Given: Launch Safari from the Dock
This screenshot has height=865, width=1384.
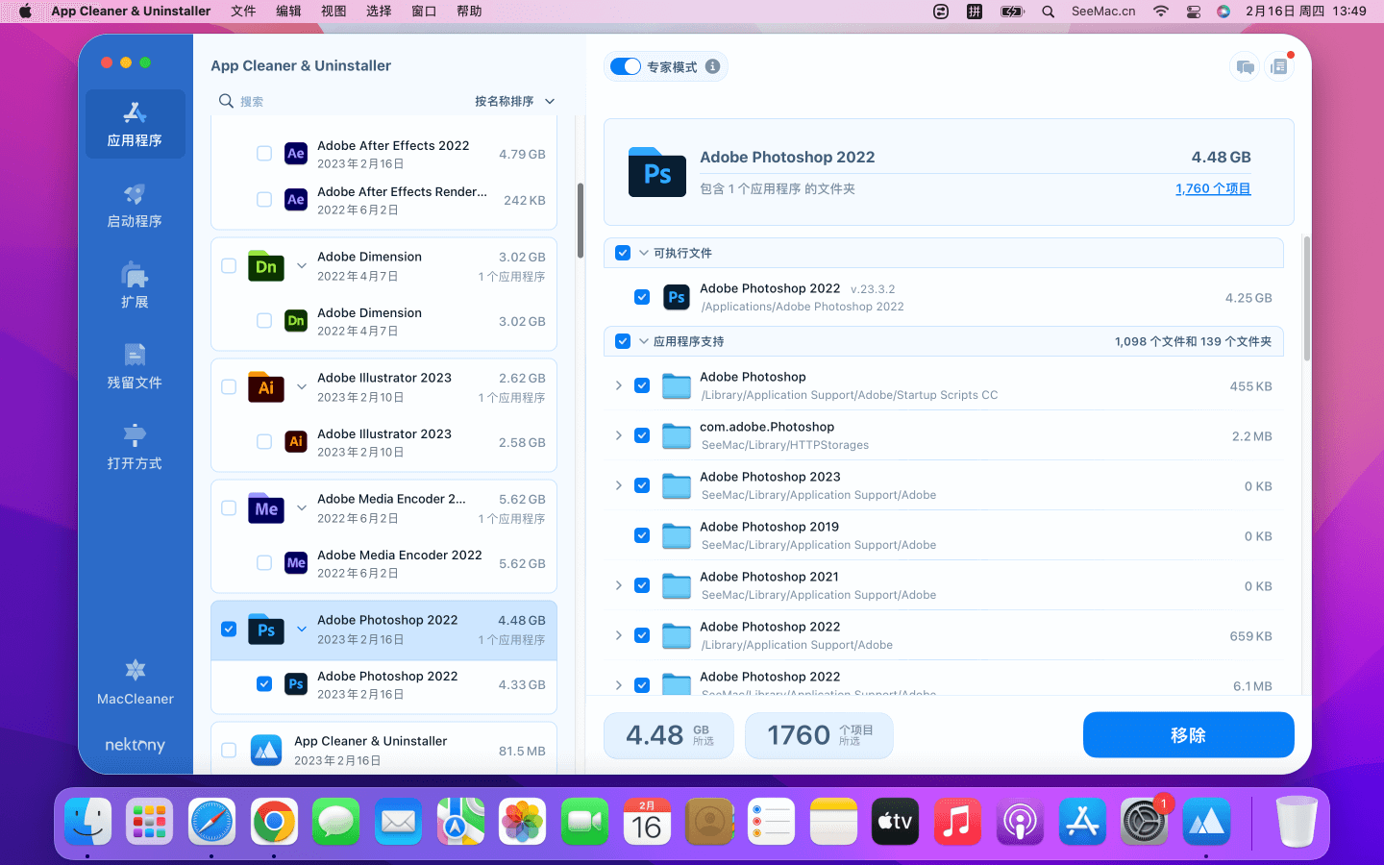Looking at the screenshot, I should [x=211, y=822].
